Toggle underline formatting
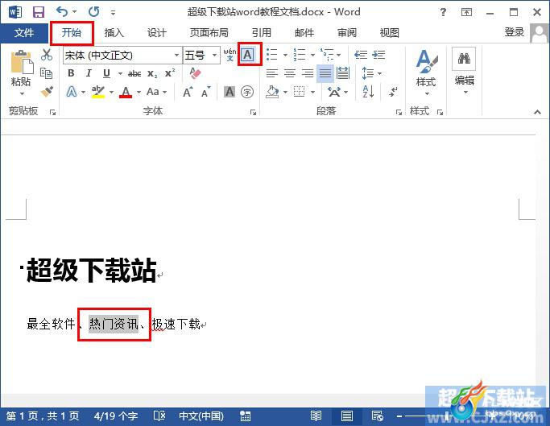 (x=106, y=73)
